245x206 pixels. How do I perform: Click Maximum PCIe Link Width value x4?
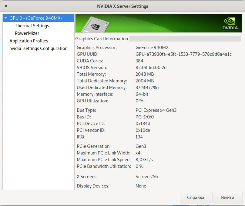point(138,153)
